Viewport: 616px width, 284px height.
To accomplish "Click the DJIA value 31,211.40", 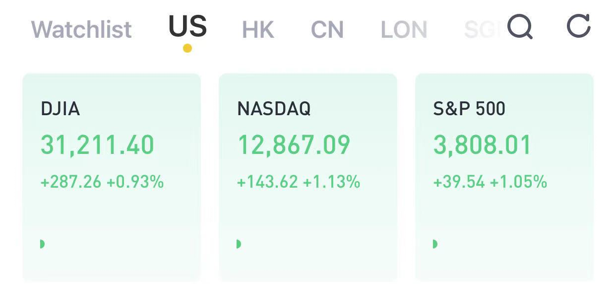I will coord(97,145).
